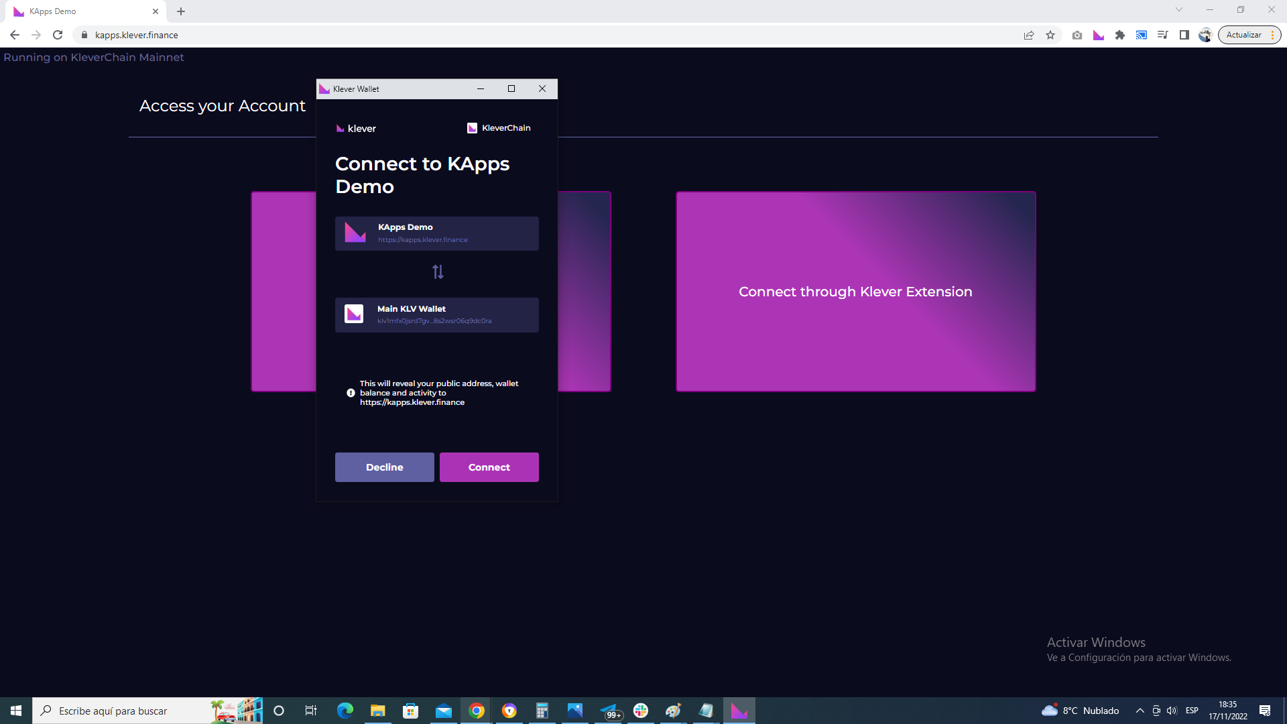Image resolution: width=1287 pixels, height=724 pixels.
Task: Click the browser Back arrow
Action: 15,35
